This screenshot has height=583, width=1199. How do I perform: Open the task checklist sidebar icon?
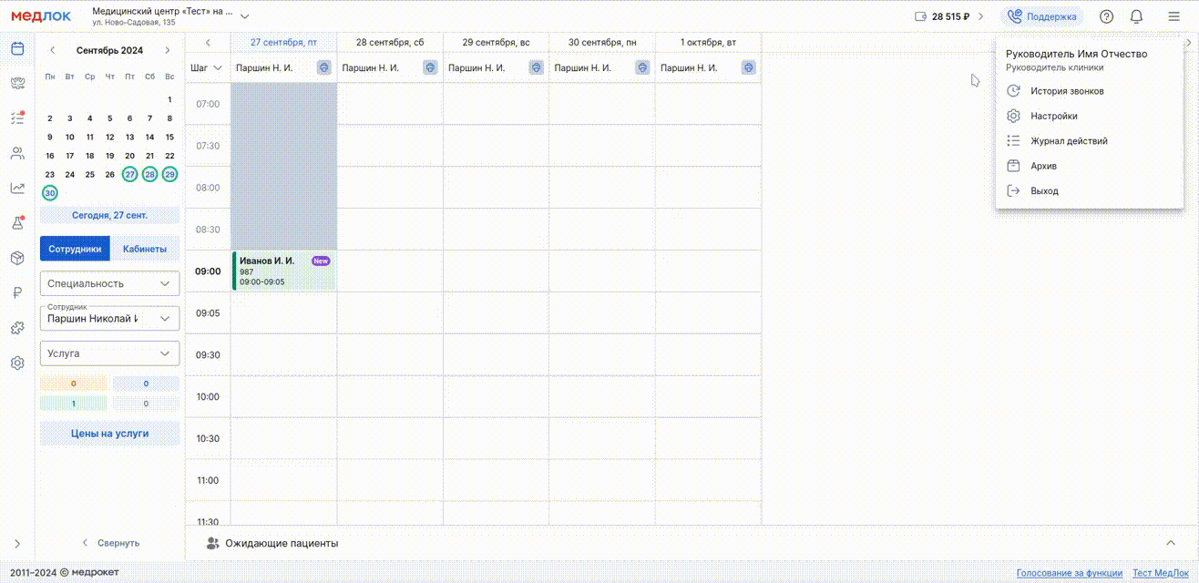pyautogui.click(x=17, y=118)
